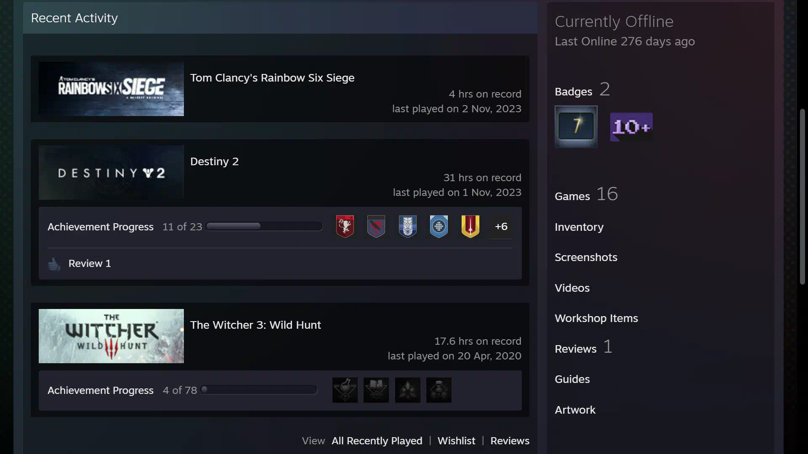Open Witcher 3 Achievement Progress label

click(x=101, y=391)
